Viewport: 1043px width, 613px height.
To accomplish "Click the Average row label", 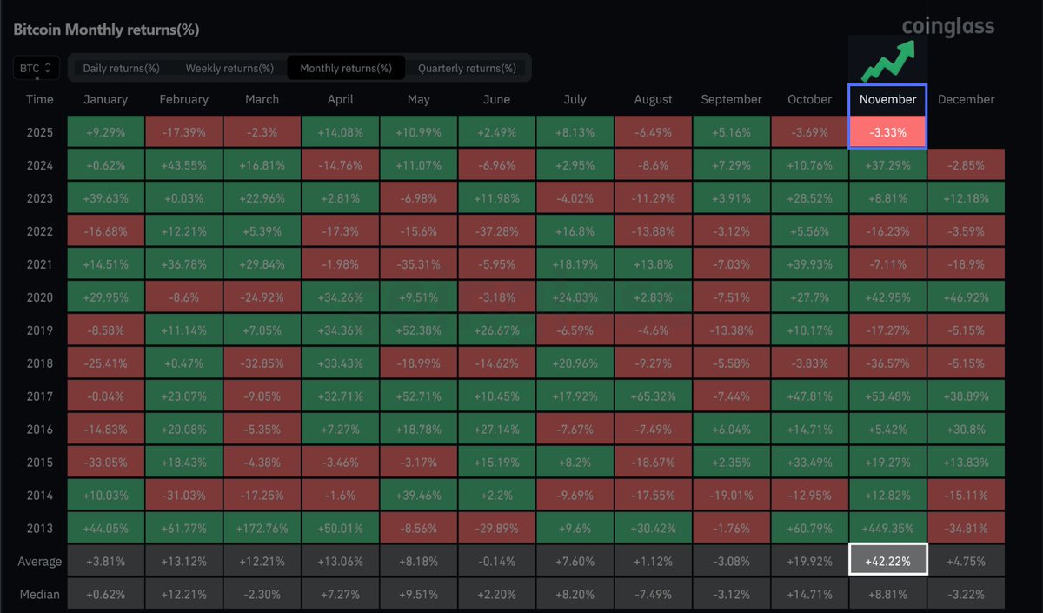I will pos(40,560).
